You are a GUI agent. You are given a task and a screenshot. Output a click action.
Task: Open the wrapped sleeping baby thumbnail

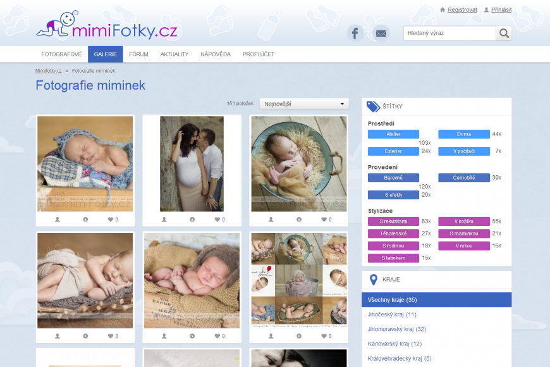point(85,280)
